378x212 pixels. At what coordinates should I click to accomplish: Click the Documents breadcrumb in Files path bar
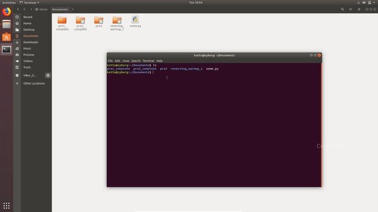[60, 9]
